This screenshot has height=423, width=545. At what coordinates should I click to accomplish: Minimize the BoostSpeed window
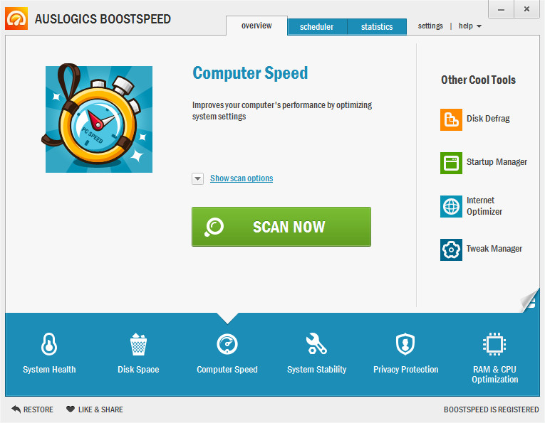(x=501, y=9)
